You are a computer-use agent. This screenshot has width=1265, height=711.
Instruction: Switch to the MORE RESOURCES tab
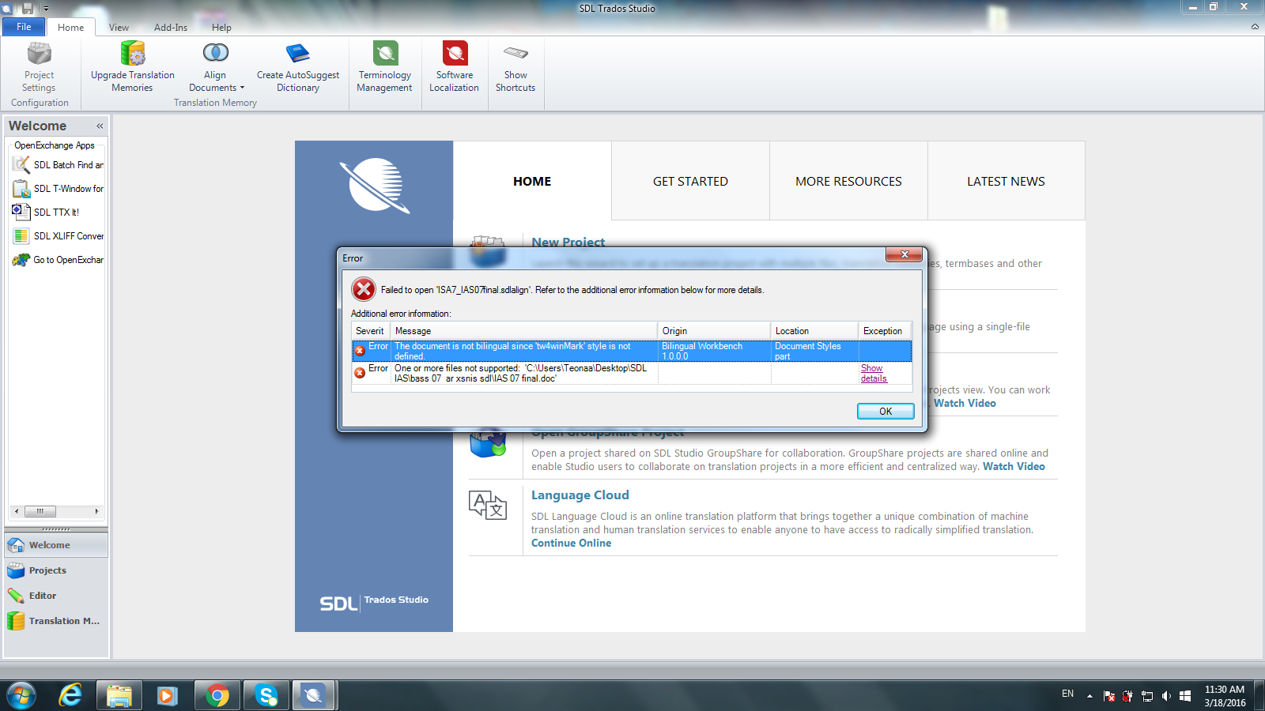point(848,181)
